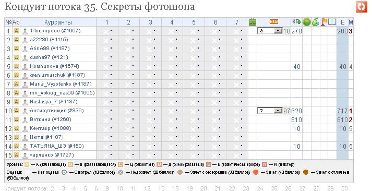The height and width of the screenshot is (191, 372).
Task: Click the green round ball header icon
Action: click(x=307, y=22)
